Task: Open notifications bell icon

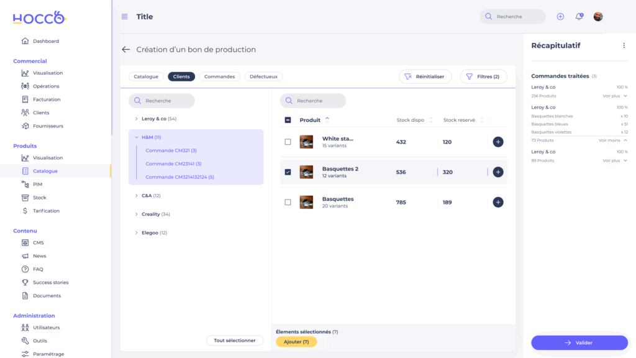Action: [x=579, y=17]
